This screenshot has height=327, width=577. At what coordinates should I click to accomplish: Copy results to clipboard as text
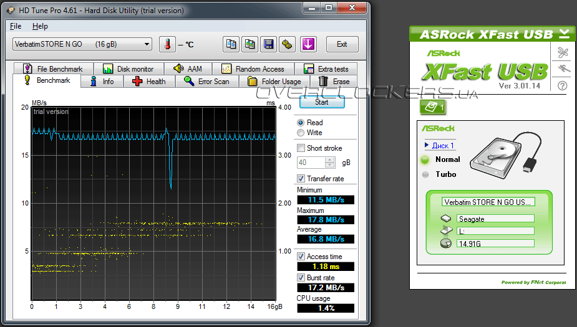(231, 44)
